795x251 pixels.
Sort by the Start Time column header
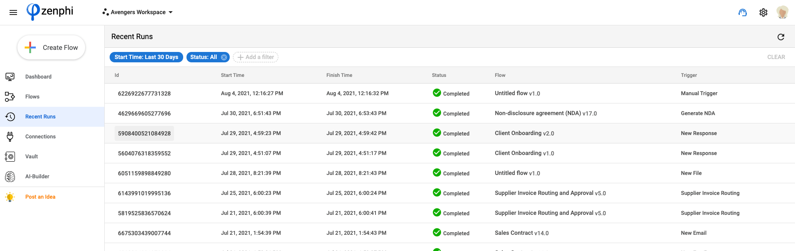pyautogui.click(x=233, y=75)
